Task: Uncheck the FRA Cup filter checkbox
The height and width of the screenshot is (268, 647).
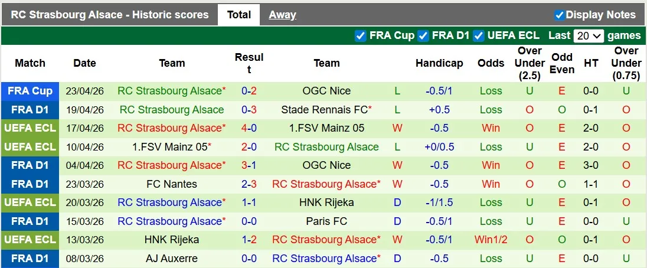Action: (x=361, y=36)
